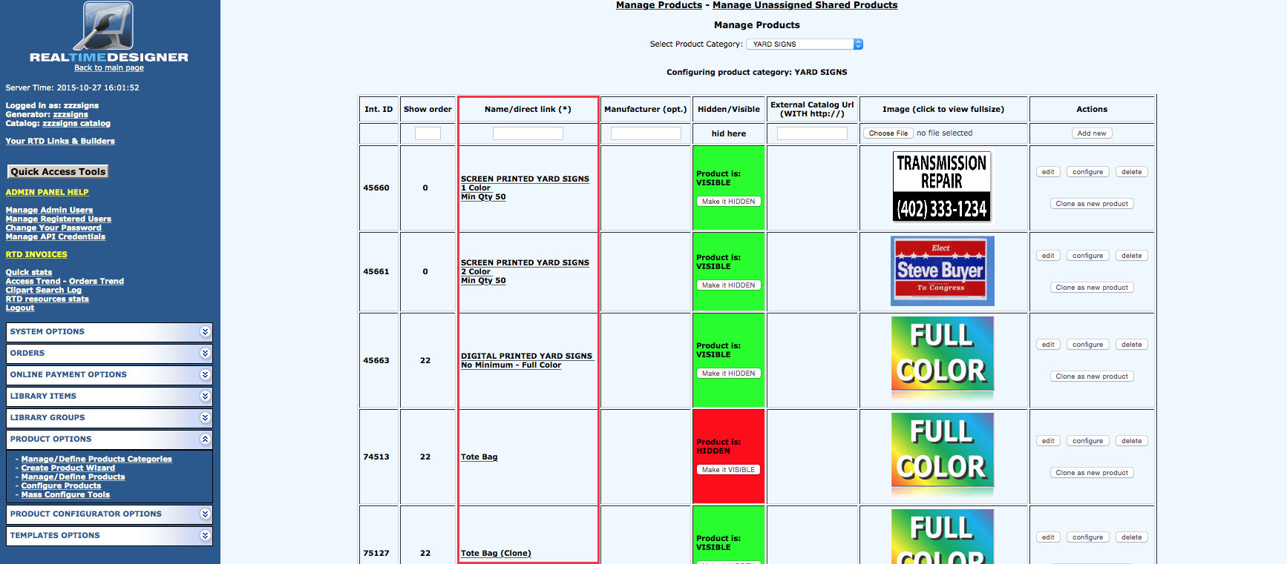
Task: Make Tote Bag product visible
Action: pos(728,470)
